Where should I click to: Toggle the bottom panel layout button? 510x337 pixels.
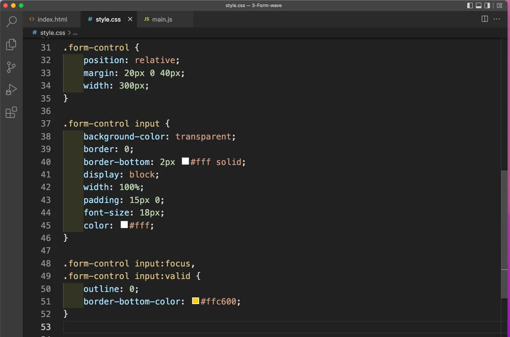tap(479, 5)
